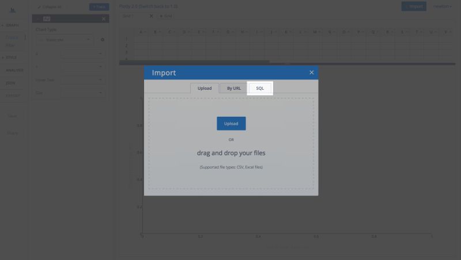Click the blue Upload button
Screen dimensions: 461x260
tap(231, 124)
